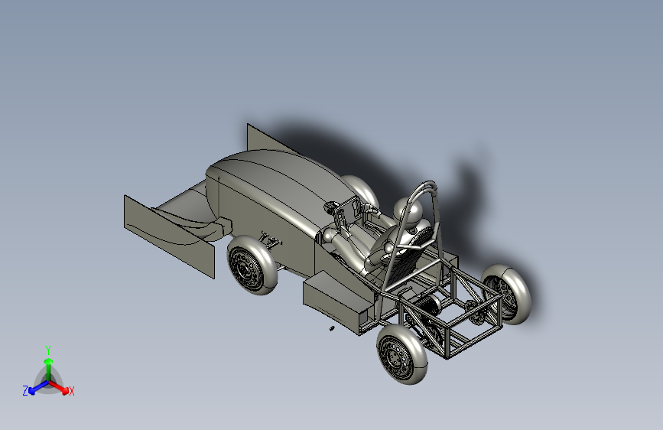
Task: Select the front wing end plate
Action: 169,236
